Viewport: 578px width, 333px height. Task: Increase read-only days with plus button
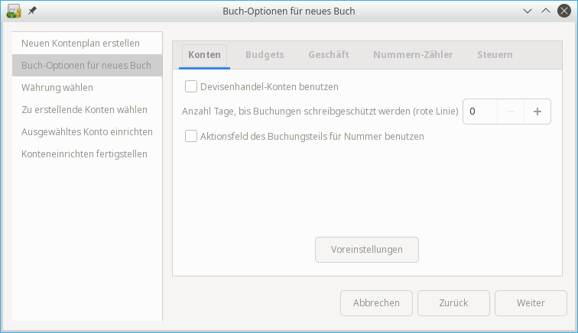[537, 112]
